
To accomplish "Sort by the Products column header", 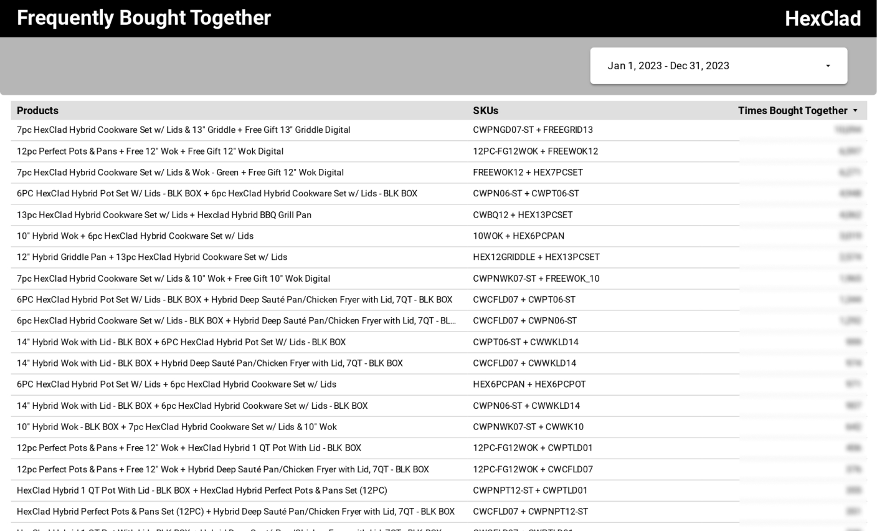I will tap(37, 111).
